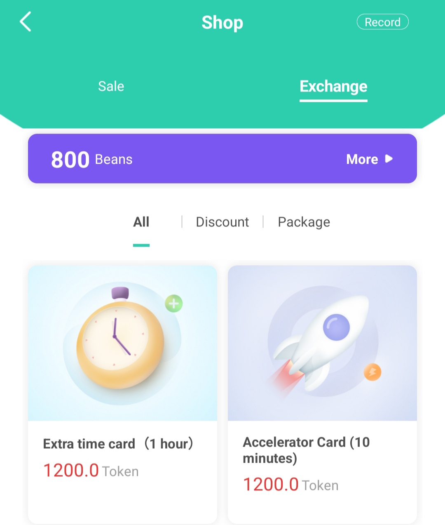Filter by Discount items
Screen dimensions: 445x525
pyautogui.click(x=222, y=222)
